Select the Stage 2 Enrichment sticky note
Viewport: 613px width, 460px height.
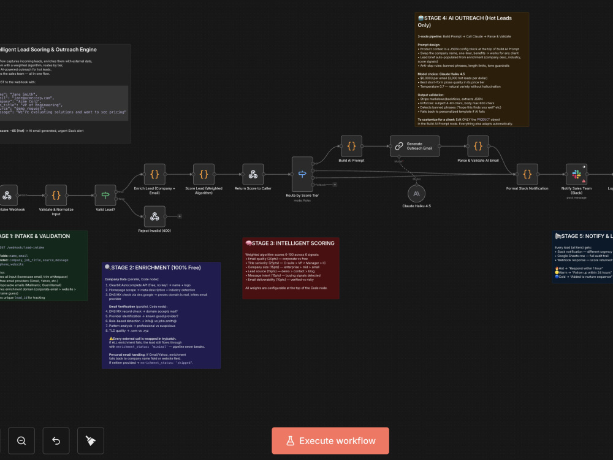point(161,315)
